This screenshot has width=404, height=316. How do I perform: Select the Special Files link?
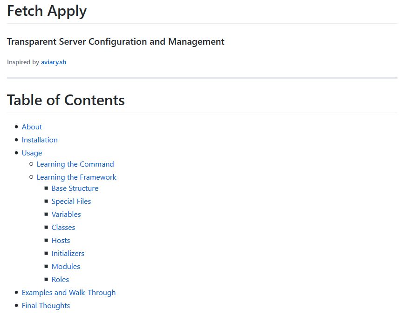[71, 201]
